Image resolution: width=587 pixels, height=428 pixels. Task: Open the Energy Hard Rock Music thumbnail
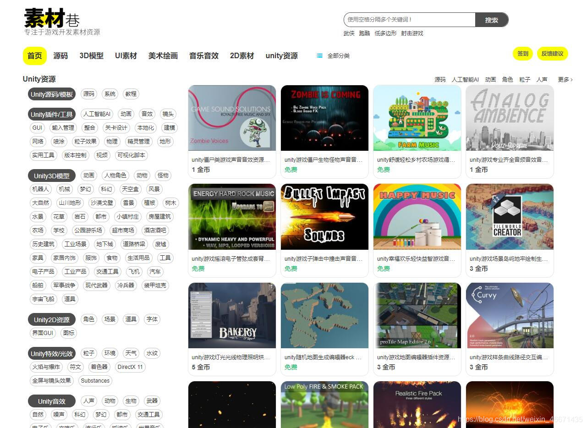click(232, 217)
